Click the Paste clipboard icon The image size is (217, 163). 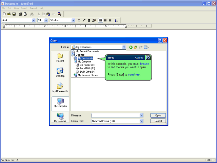click(48, 14)
